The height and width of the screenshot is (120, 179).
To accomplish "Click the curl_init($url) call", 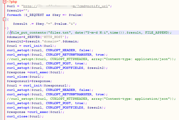I will pos(37,46).
